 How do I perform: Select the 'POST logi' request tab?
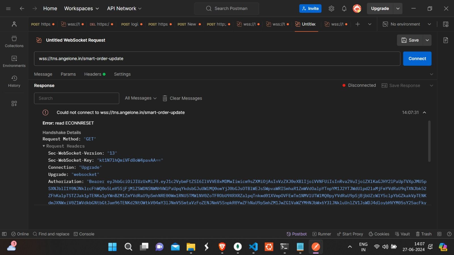[132, 24]
